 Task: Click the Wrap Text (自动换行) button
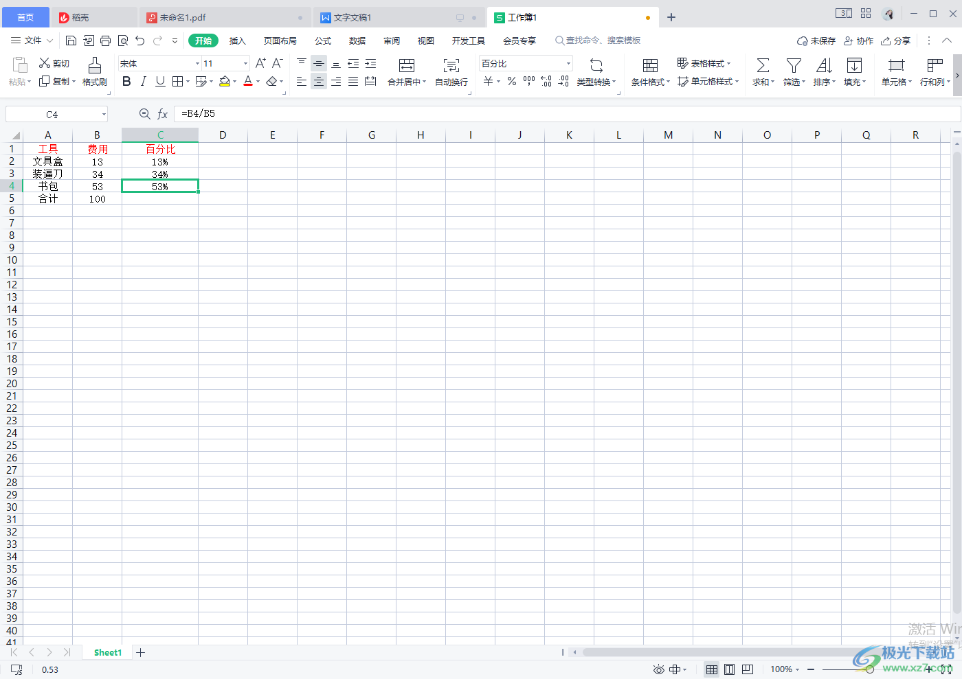(451, 71)
